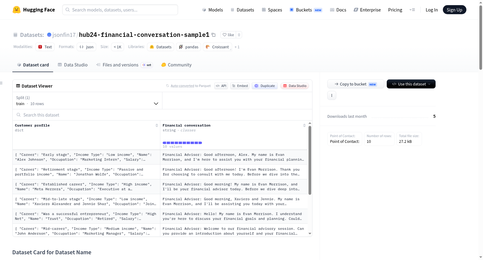Open the Files and versions tab
The height and width of the screenshot is (260, 483).
[x=124, y=65]
